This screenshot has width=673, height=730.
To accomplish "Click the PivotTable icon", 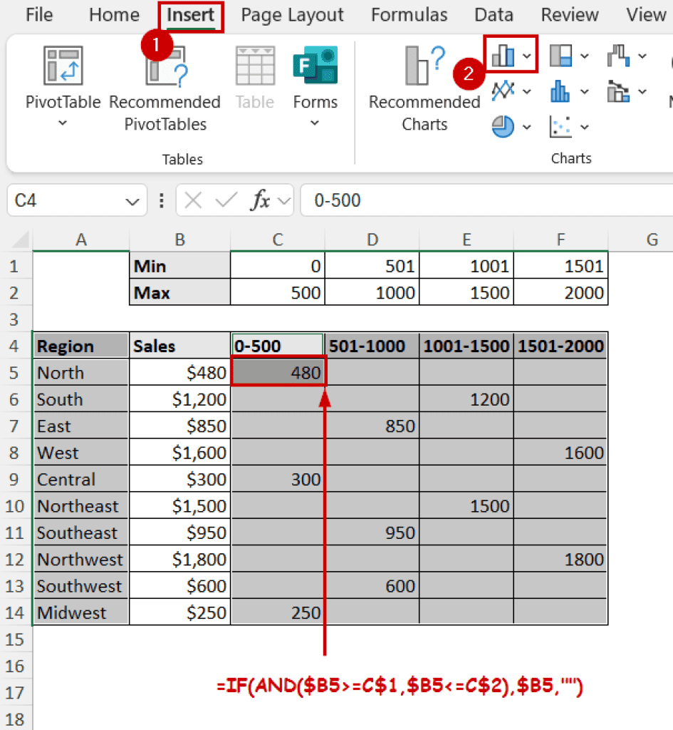I will [x=63, y=68].
